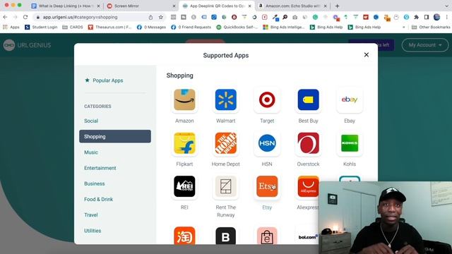Open the Entertainment category
Viewport: 452px width, 254px height.
pyautogui.click(x=100, y=168)
